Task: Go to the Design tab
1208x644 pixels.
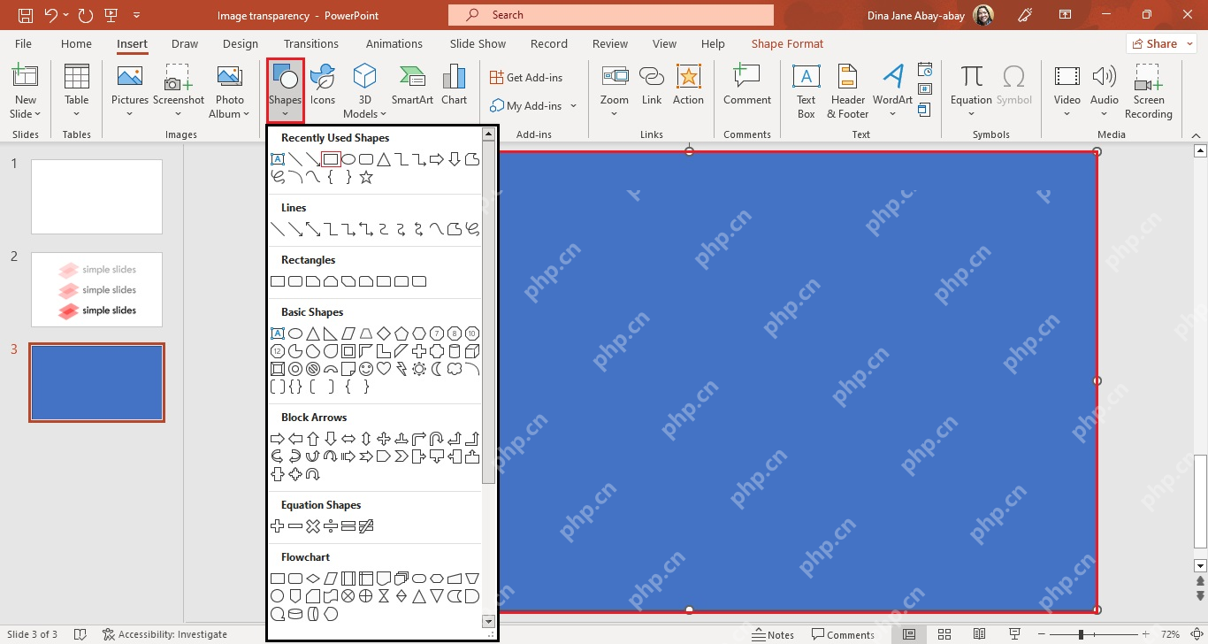Action: pos(241,43)
